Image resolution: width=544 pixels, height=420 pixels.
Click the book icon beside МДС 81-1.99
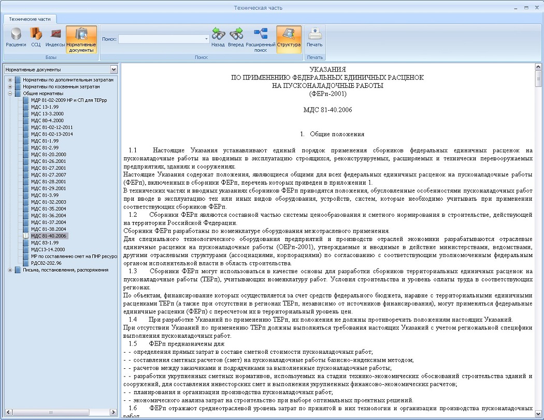pos(26,141)
